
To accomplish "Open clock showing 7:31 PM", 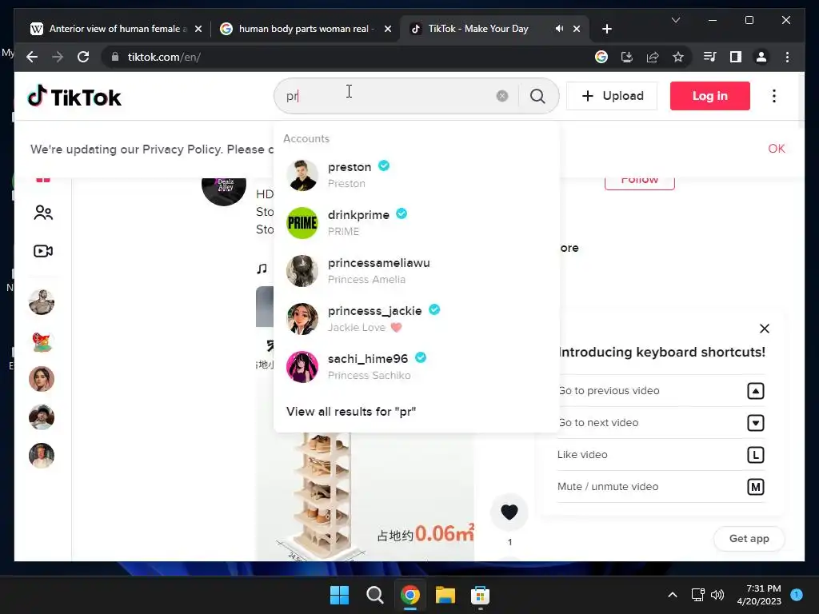I will (759, 595).
